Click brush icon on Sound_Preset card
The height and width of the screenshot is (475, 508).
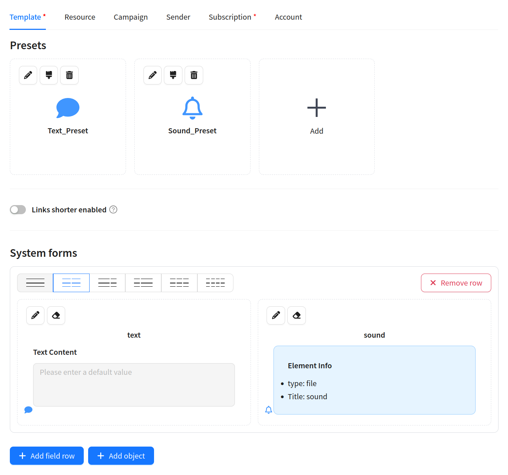tap(173, 75)
